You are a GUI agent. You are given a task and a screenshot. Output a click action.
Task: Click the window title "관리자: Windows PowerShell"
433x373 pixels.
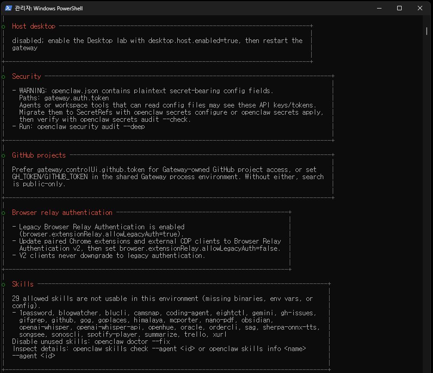(49, 8)
